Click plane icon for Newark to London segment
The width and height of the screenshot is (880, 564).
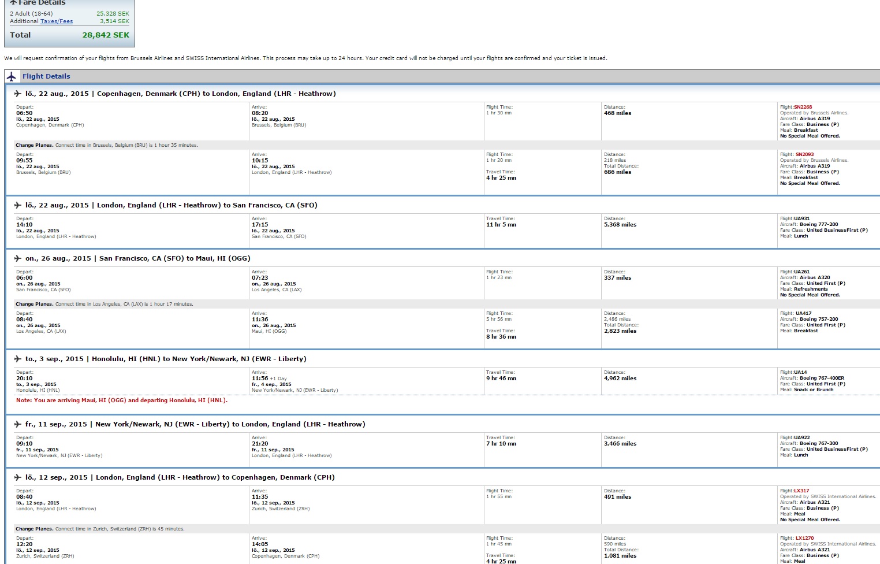[17, 424]
